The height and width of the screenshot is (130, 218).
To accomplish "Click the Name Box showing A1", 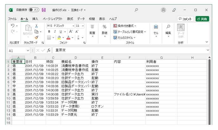I will (x=17, y=51).
